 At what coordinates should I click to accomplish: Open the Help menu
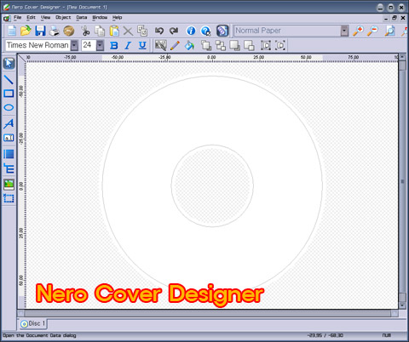pyautogui.click(x=117, y=18)
